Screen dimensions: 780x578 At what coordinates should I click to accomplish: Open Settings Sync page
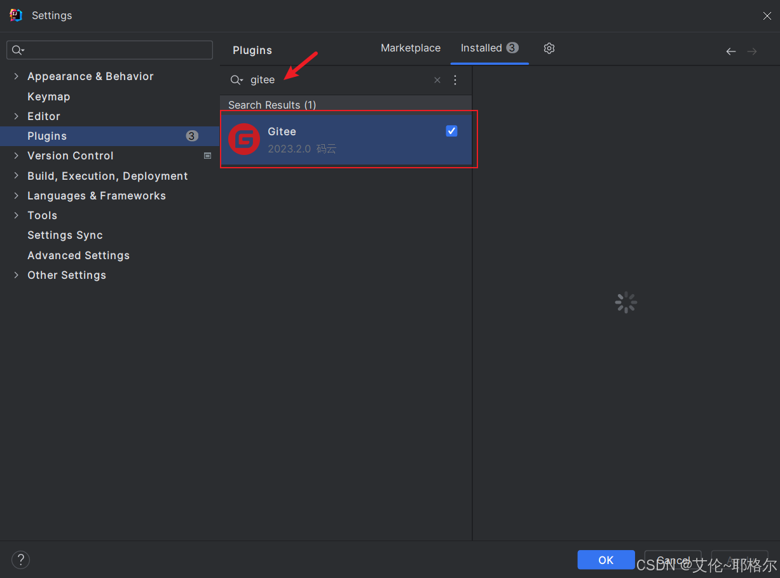65,235
